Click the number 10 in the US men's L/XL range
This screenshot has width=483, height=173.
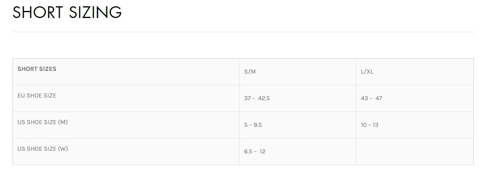point(364,125)
